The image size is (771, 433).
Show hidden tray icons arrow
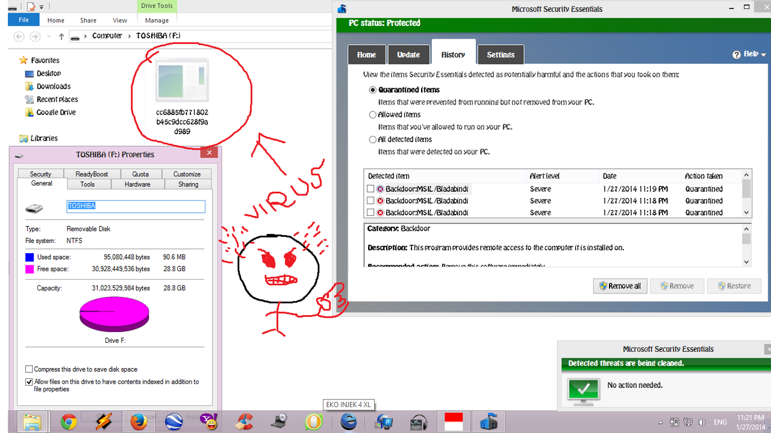click(x=661, y=423)
